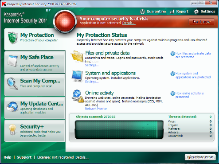Open Quarantine from top toolbar

click(x=153, y=12)
